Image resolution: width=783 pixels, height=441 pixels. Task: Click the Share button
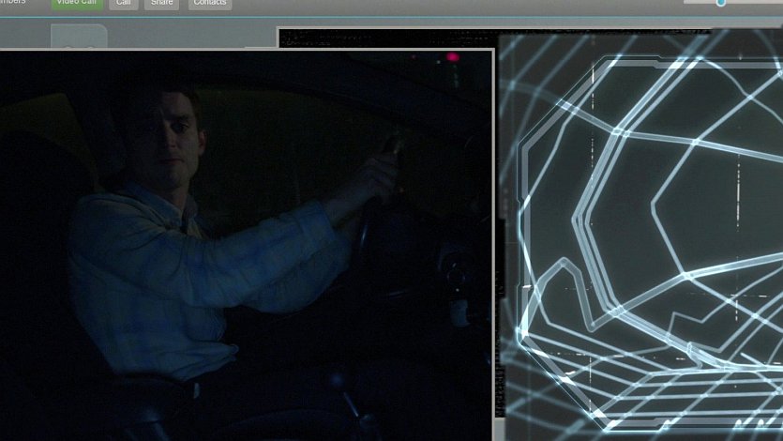162,3
